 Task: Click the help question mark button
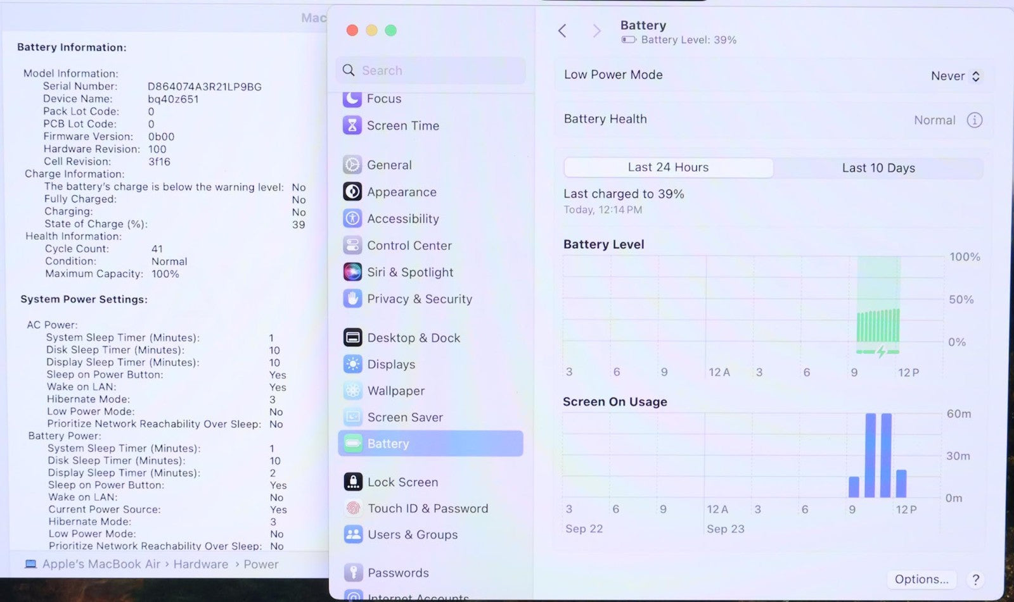click(975, 579)
